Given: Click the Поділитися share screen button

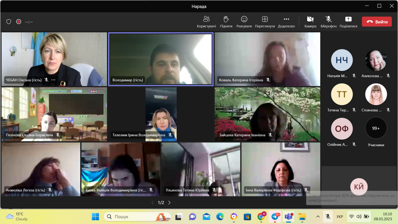Looking at the screenshot, I should (349, 22).
